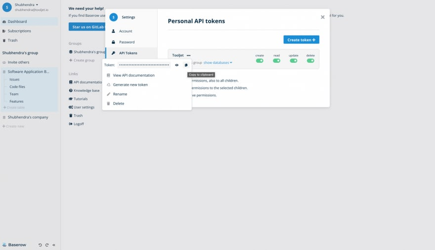This screenshot has width=435, height=250.
Task: Click the Logoff link
Action: [x=76, y=124]
